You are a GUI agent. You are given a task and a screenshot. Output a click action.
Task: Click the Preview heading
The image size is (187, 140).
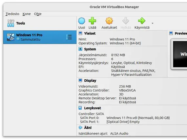(x=181, y=33)
